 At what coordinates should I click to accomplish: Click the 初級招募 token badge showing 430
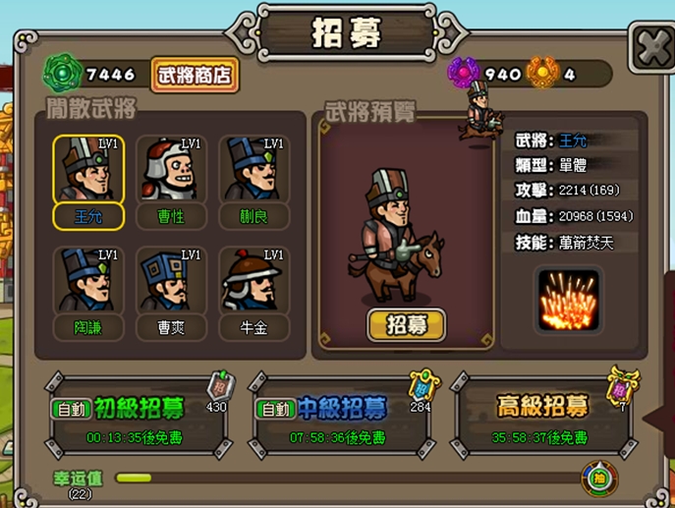pyautogui.click(x=220, y=386)
